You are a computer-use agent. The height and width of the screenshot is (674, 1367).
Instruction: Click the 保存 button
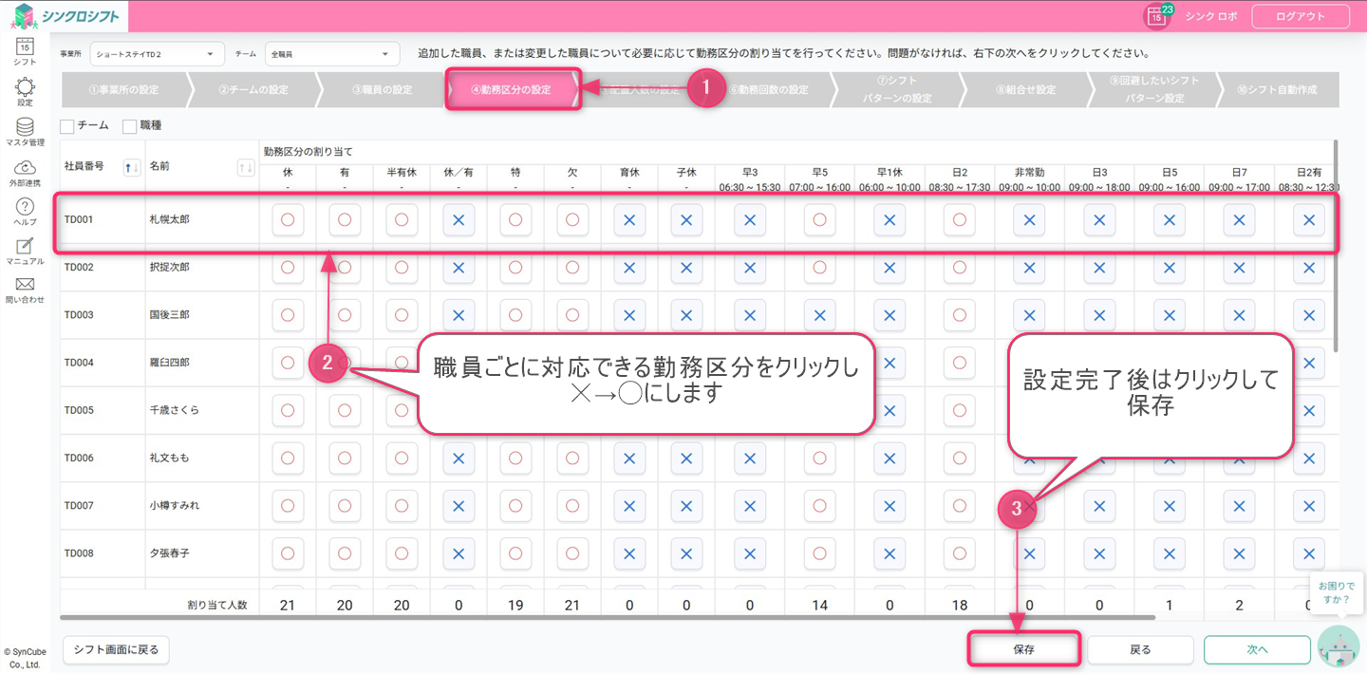[x=1023, y=650]
